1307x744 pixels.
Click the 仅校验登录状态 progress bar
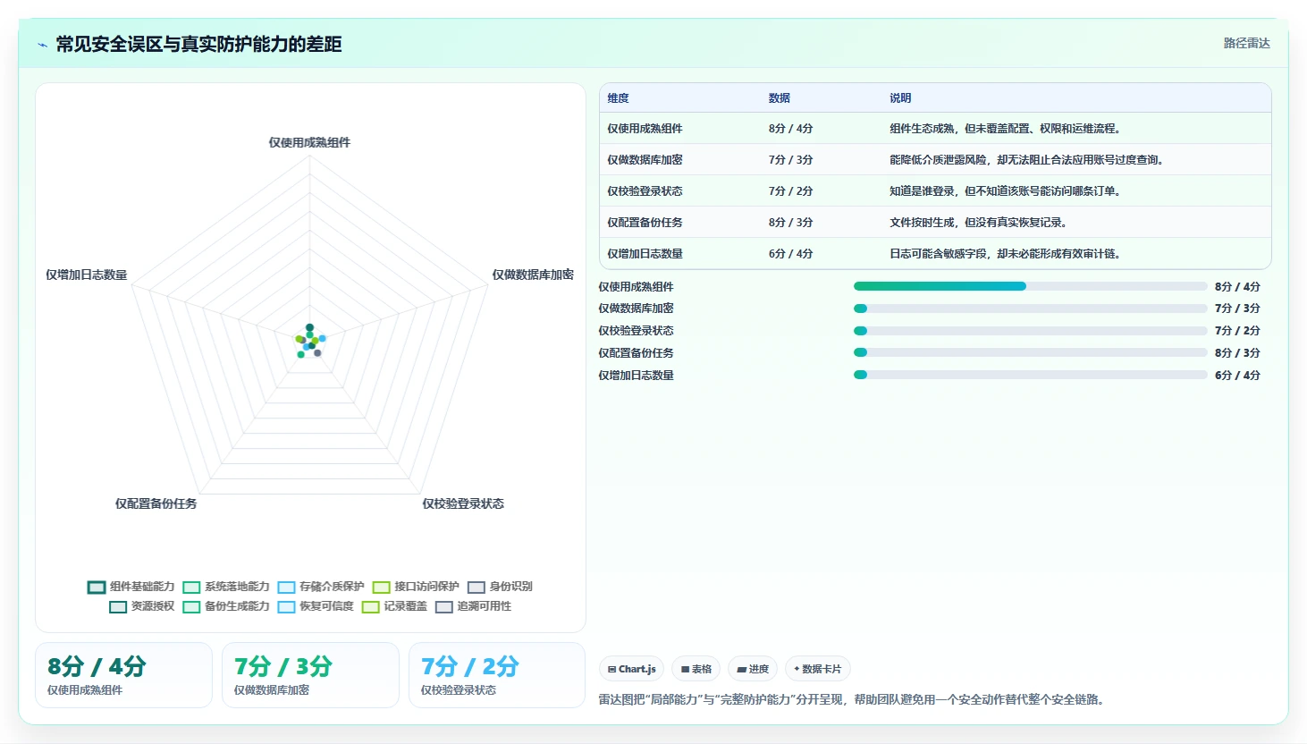1030,331
